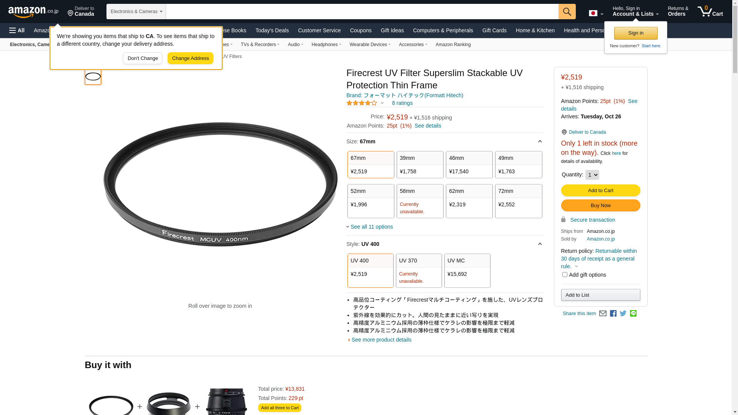Open the Quantity dropdown
This screenshot has width=738, height=415.
click(592, 175)
